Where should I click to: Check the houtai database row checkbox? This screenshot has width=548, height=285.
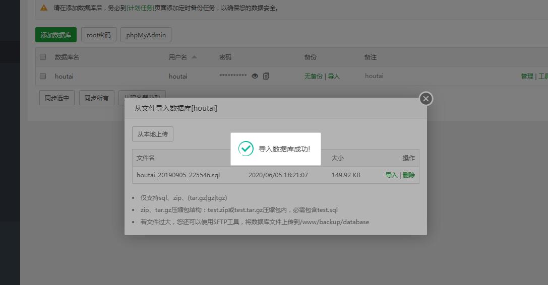pyautogui.click(x=43, y=76)
